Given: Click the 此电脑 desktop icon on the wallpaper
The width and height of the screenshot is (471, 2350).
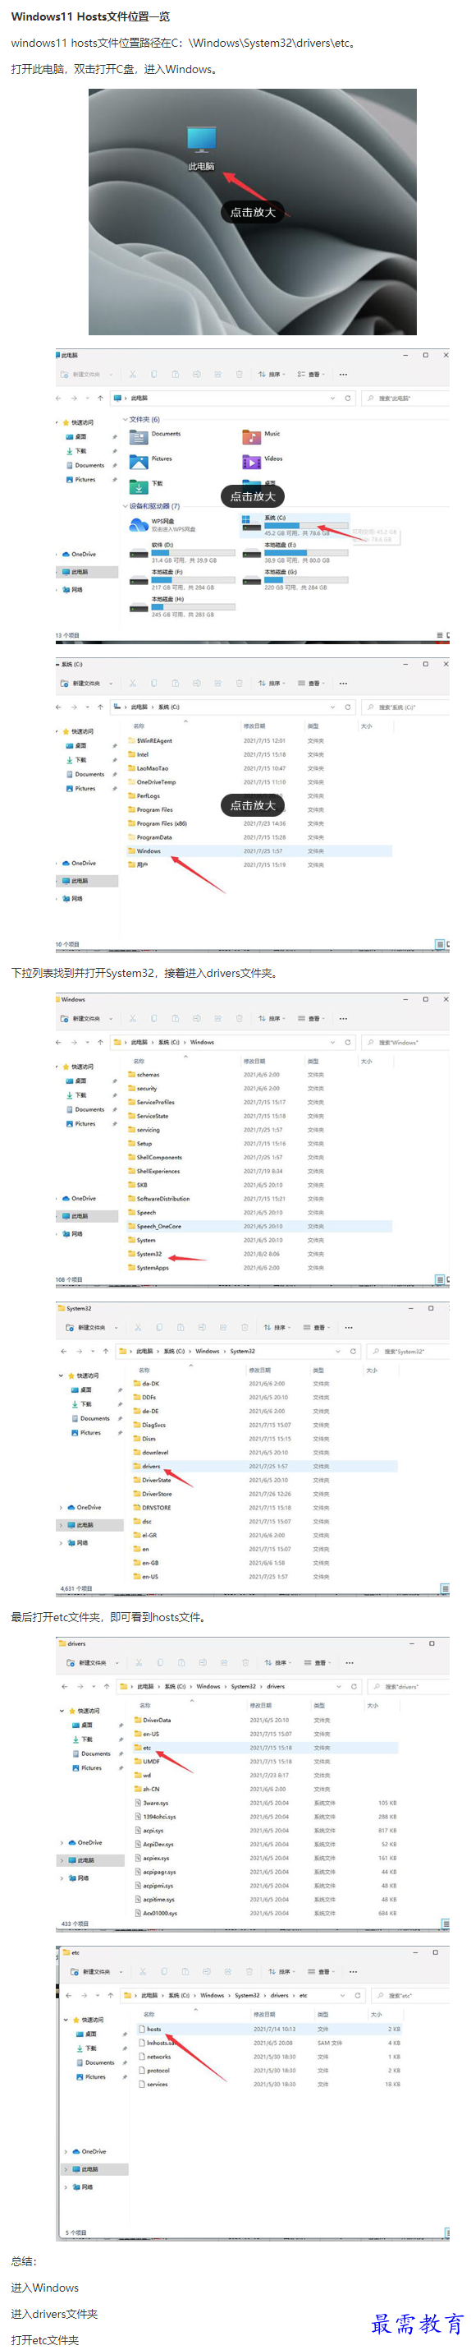Looking at the screenshot, I should pos(201,147).
